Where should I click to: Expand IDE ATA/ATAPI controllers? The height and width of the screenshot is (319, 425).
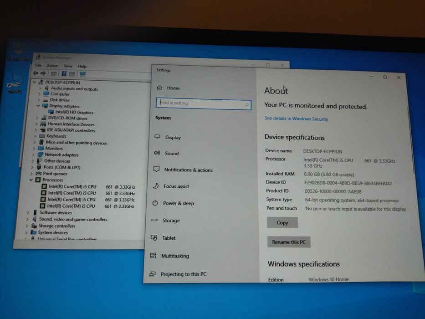(x=36, y=130)
